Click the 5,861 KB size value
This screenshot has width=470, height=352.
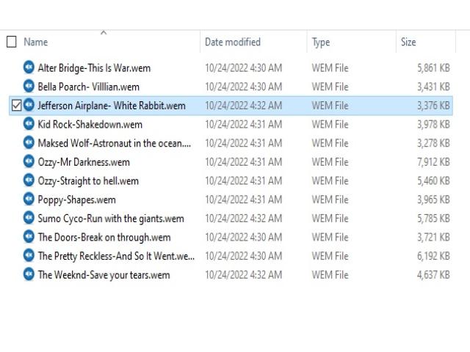click(433, 68)
